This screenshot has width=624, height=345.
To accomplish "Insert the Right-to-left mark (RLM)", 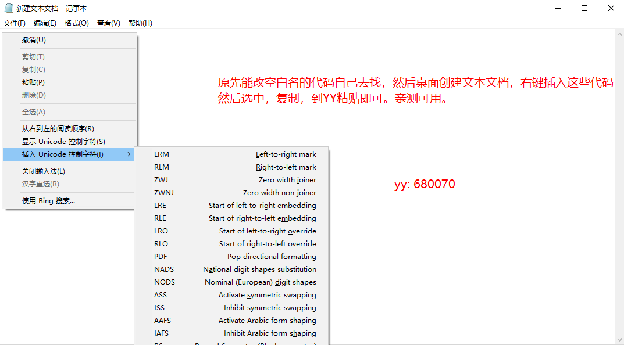I will 233,167.
